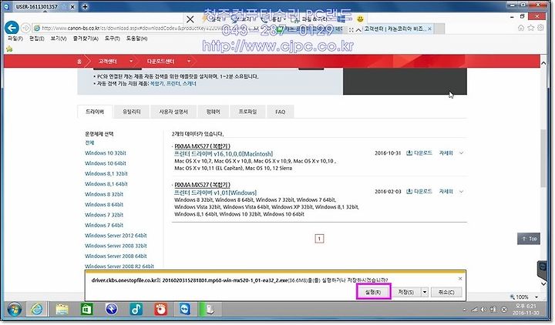Click 실행(R) in the download bar
Image resolution: width=555 pixels, height=325 pixels.
[x=373, y=292]
